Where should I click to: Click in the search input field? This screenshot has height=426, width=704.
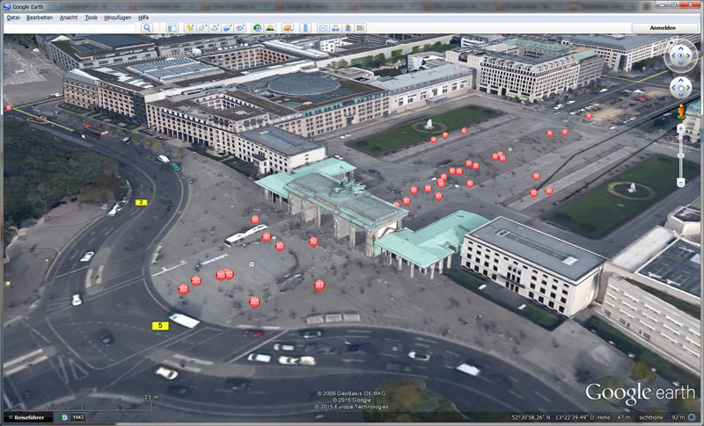click(70, 28)
